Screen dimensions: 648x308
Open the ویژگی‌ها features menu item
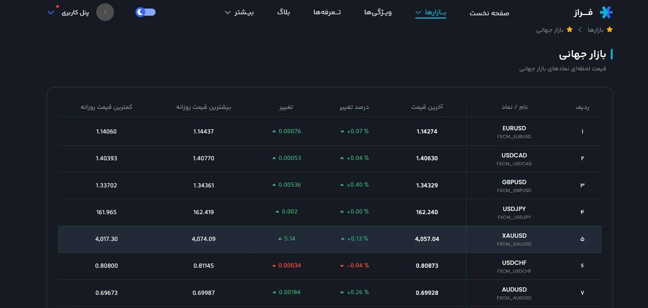[378, 12]
